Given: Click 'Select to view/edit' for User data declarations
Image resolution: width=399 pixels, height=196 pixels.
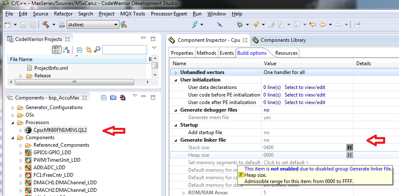Looking at the screenshot, I should tap(305, 87).
